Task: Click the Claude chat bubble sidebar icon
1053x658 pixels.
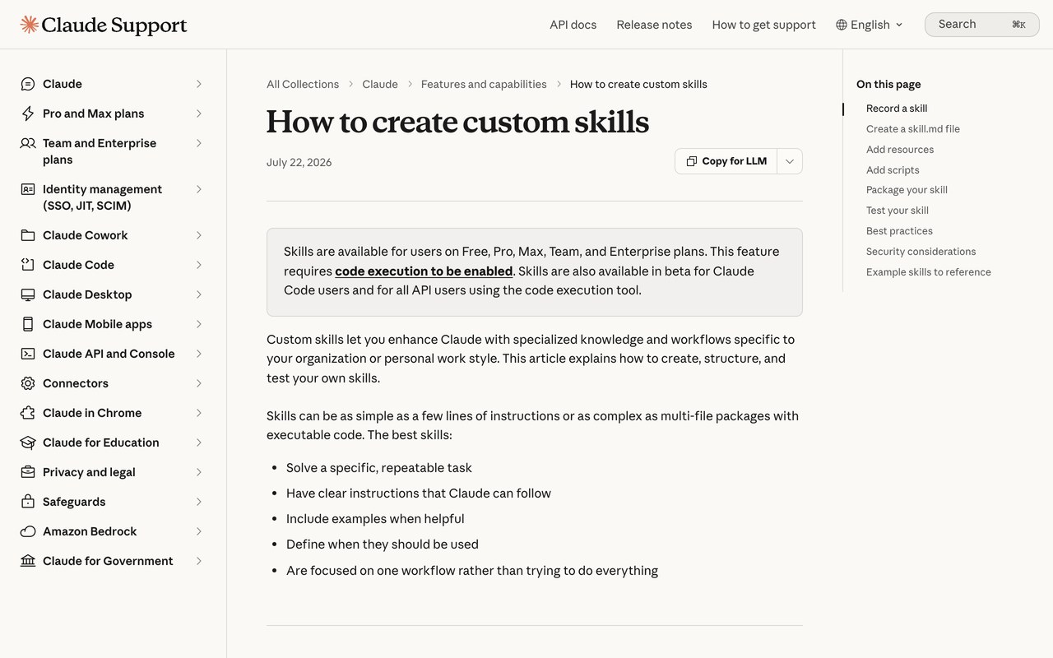Action: [28, 84]
